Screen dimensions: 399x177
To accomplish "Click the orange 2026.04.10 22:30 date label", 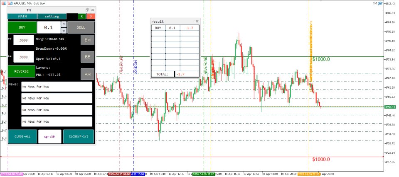I will coord(309,174).
